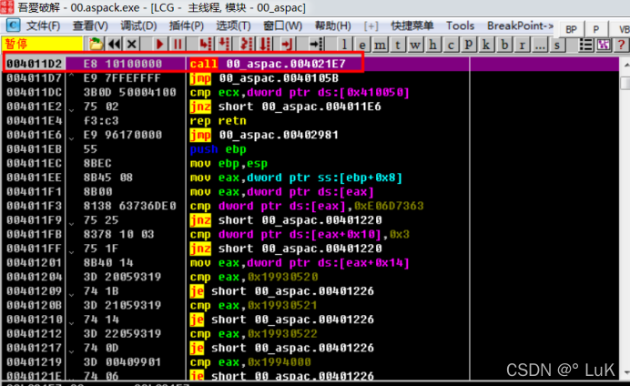Click the red run play icon
Image resolution: width=630 pixels, height=386 pixels.
(x=159, y=44)
